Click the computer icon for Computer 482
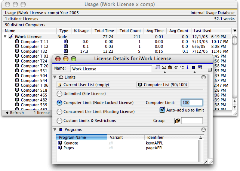This screenshot has height=171, width=240. pyautogui.click(x=17, y=100)
